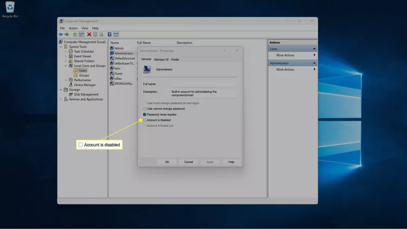Select Event Viewer in System Tools
Screen dimensions: 407x229
82,56
